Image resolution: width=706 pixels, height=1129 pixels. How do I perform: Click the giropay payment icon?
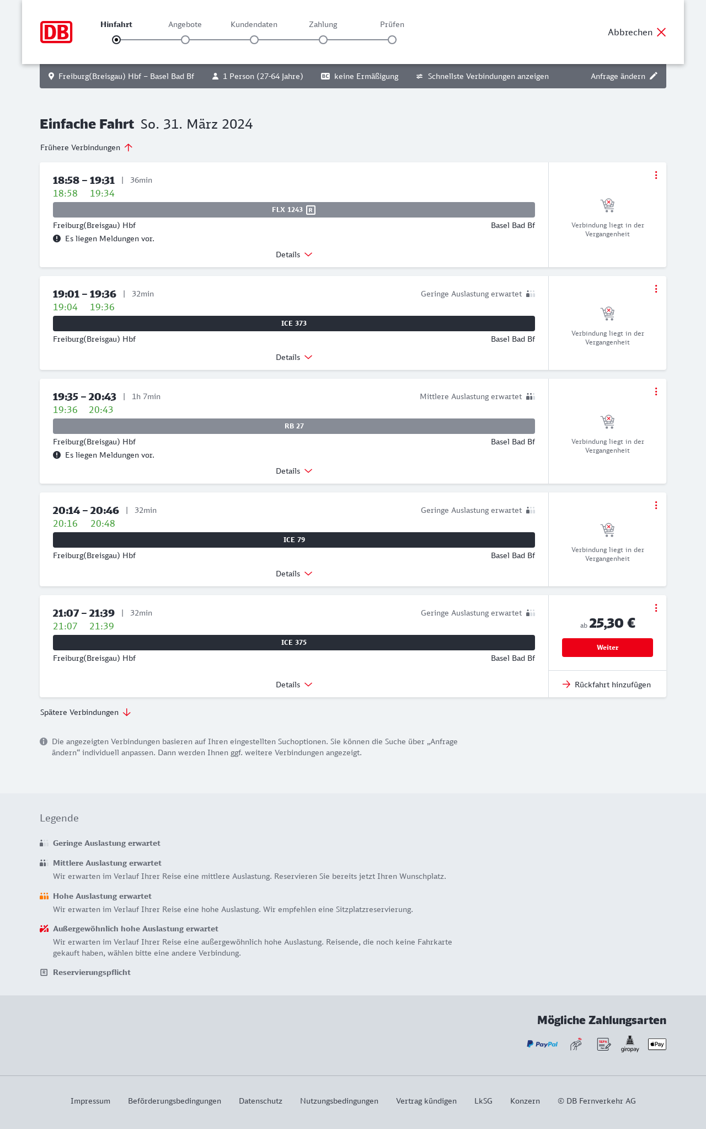(630, 1044)
